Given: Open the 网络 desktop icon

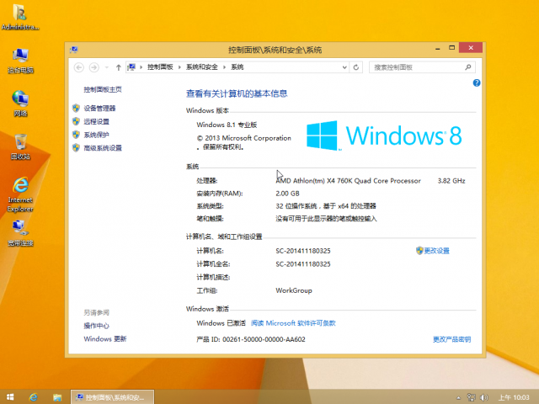Looking at the screenshot, I should (x=20, y=104).
